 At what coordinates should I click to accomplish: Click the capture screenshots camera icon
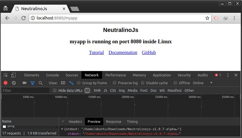click(x=24, y=83)
